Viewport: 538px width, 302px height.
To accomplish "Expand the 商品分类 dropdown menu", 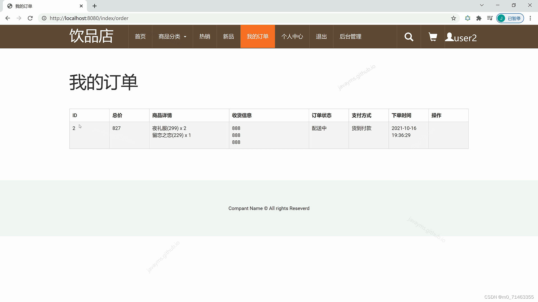I will pos(172,37).
